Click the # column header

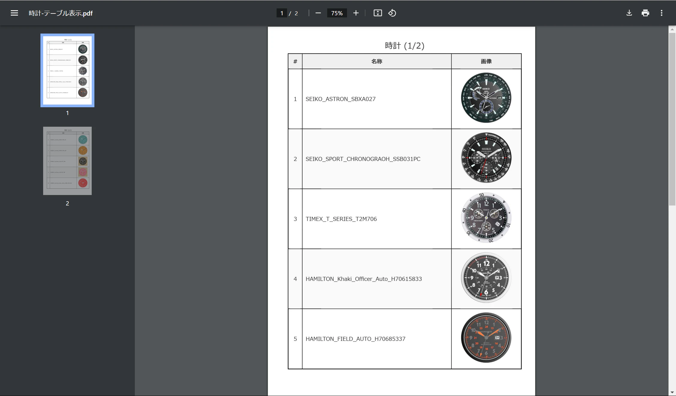(x=295, y=61)
